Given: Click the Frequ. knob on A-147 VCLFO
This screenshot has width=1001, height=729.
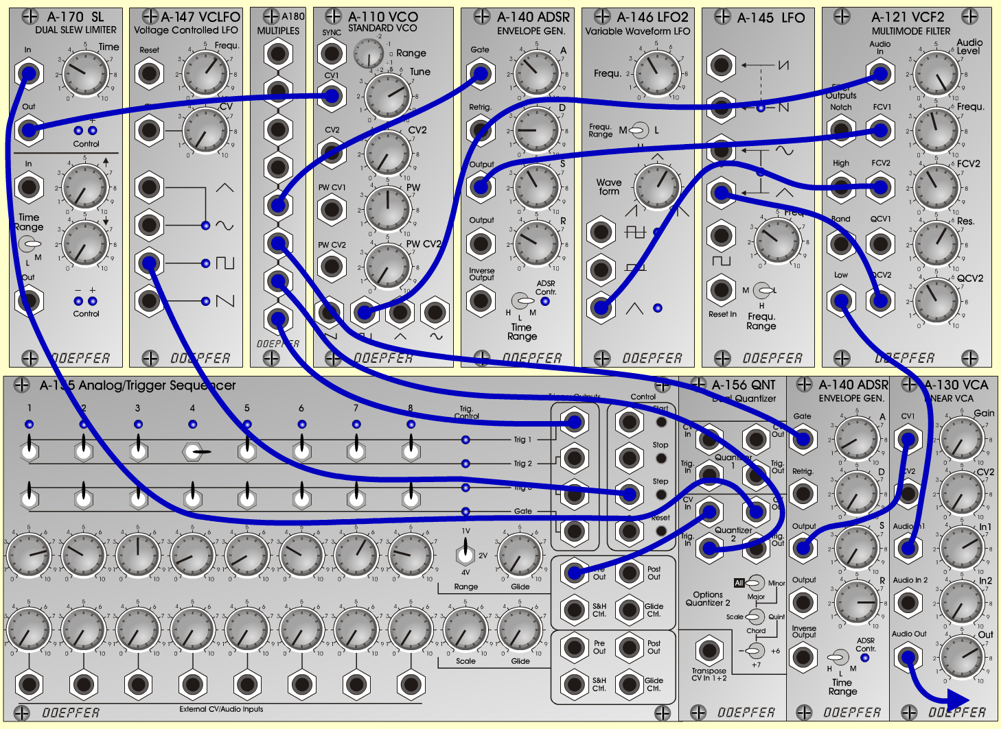Looking at the screenshot, I should tap(206, 73).
